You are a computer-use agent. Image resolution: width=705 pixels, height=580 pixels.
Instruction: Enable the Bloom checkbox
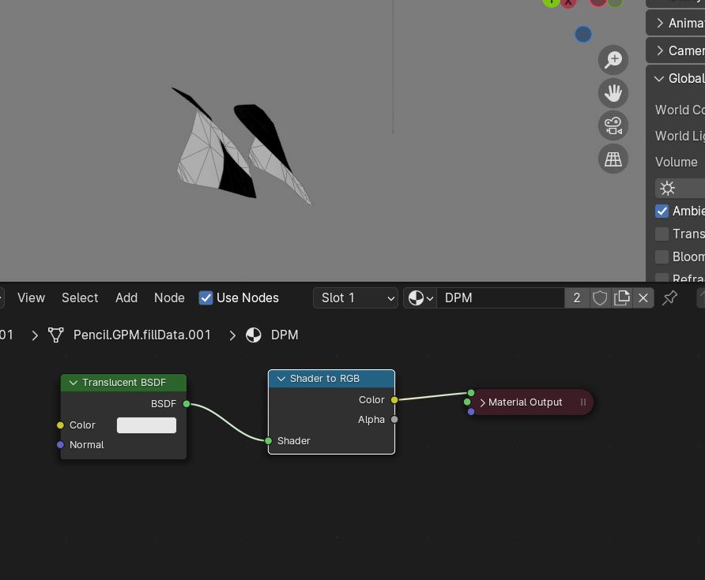click(x=662, y=256)
